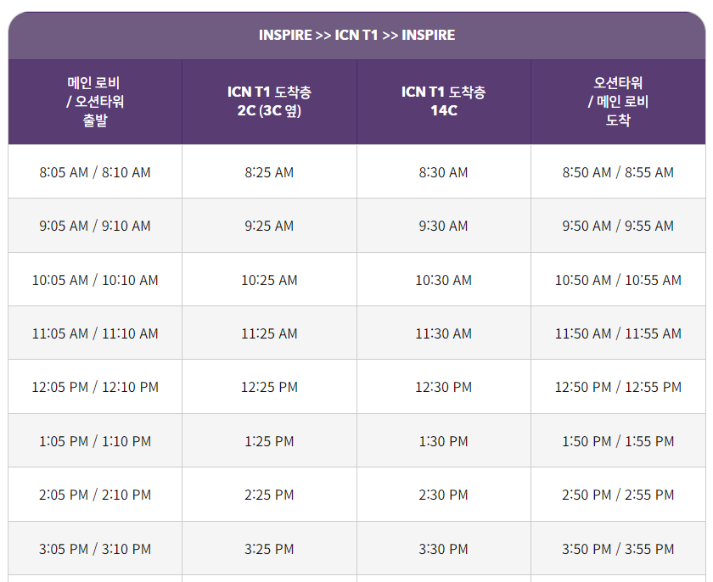Click the 10:30 AM cell
The height and width of the screenshot is (582, 713).
pos(444,279)
